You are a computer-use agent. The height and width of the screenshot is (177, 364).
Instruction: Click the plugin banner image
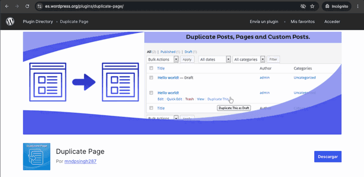182,83
